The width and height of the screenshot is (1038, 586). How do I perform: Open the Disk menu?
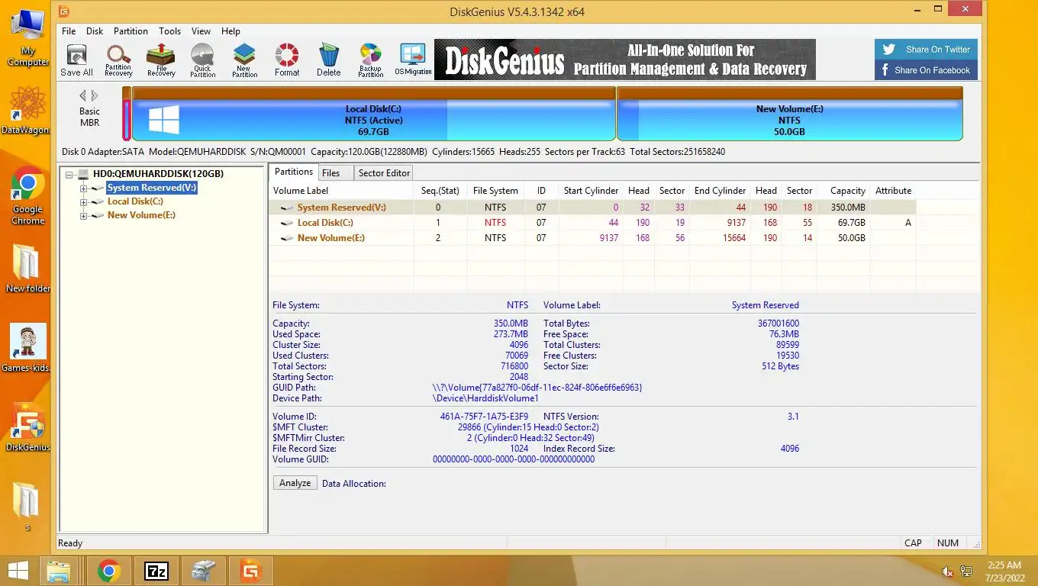pos(95,31)
